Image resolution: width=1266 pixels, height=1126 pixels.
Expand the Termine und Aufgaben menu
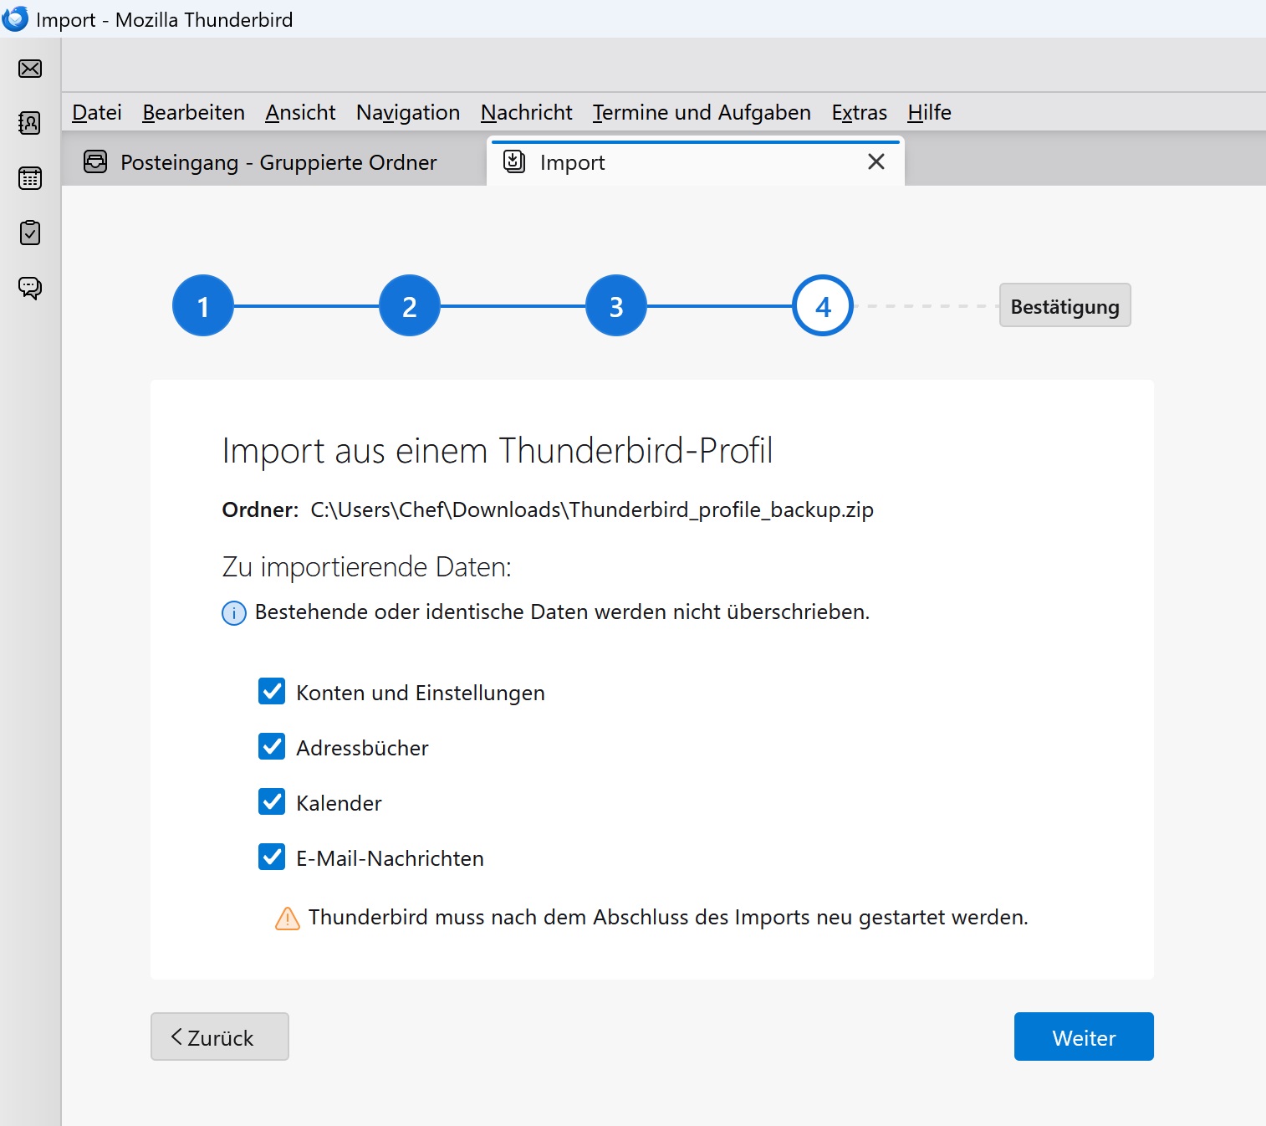tap(701, 112)
